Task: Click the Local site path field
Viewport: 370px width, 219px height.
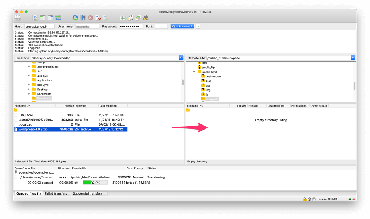Action: point(105,58)
